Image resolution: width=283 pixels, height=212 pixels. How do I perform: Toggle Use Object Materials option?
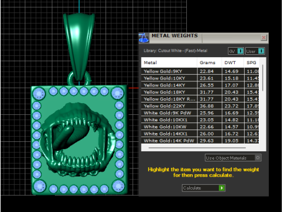[233, 158]
